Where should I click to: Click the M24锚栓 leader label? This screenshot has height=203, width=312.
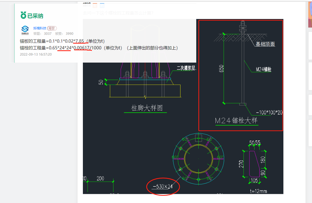[x=263, y=69]
